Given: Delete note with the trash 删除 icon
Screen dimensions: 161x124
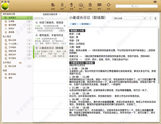Looking at the screenshot, I should click(x=90, y=5).
